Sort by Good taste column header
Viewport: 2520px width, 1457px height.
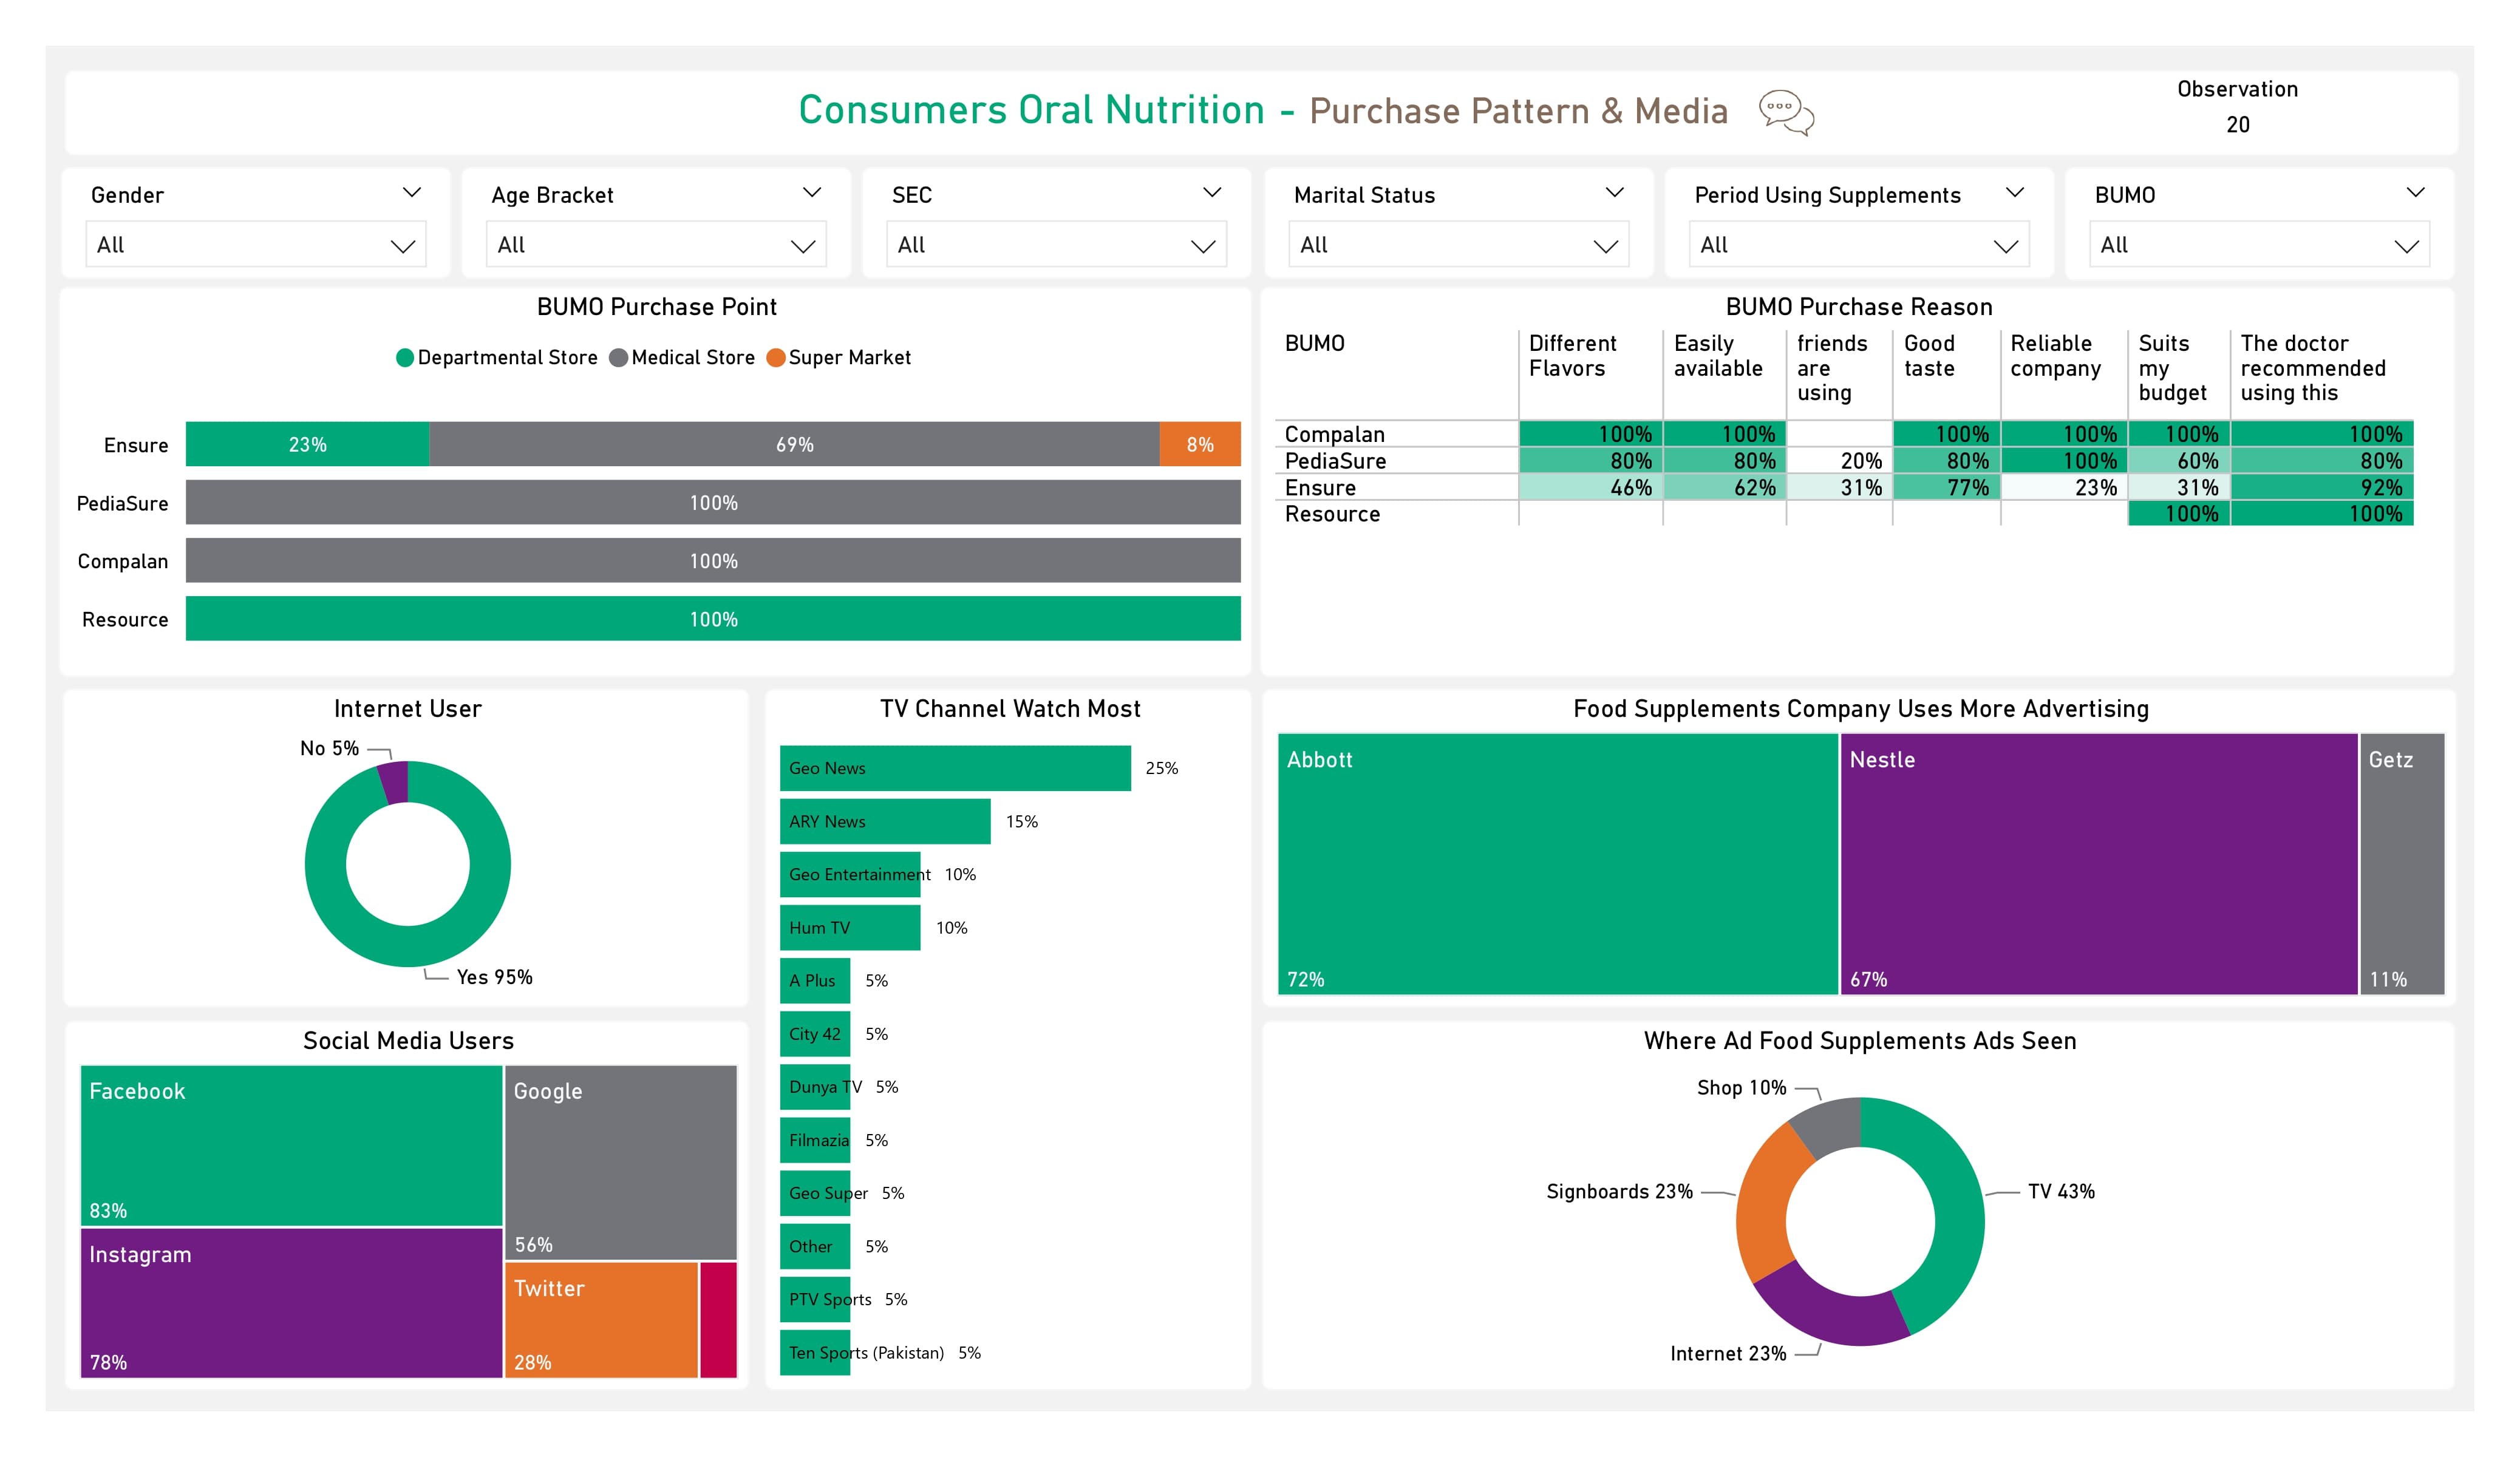click(1929, 356)
